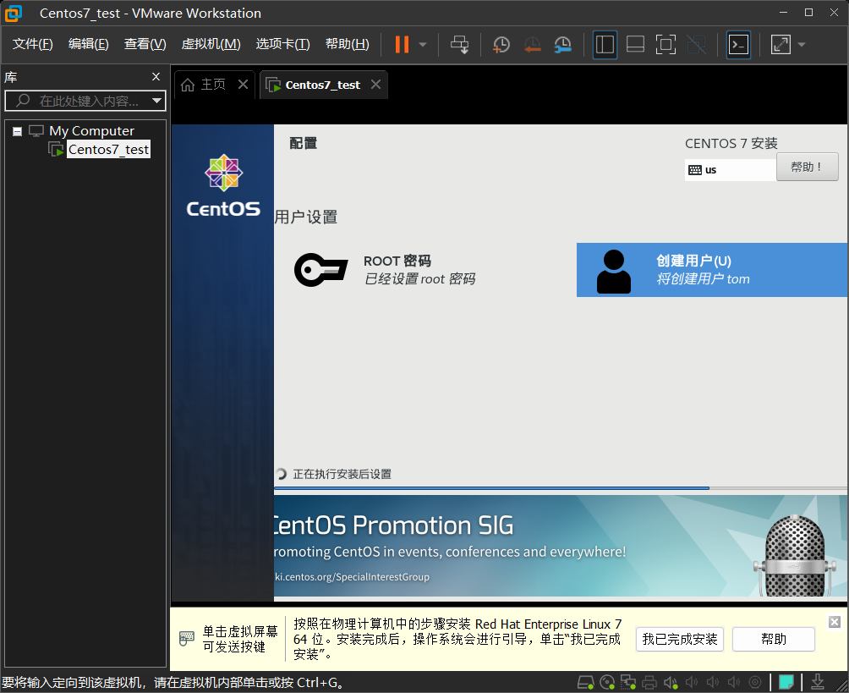Open the 选项卡(T) menu
Viewport: 849px width, 693px height.
click(x=282, y=44)
